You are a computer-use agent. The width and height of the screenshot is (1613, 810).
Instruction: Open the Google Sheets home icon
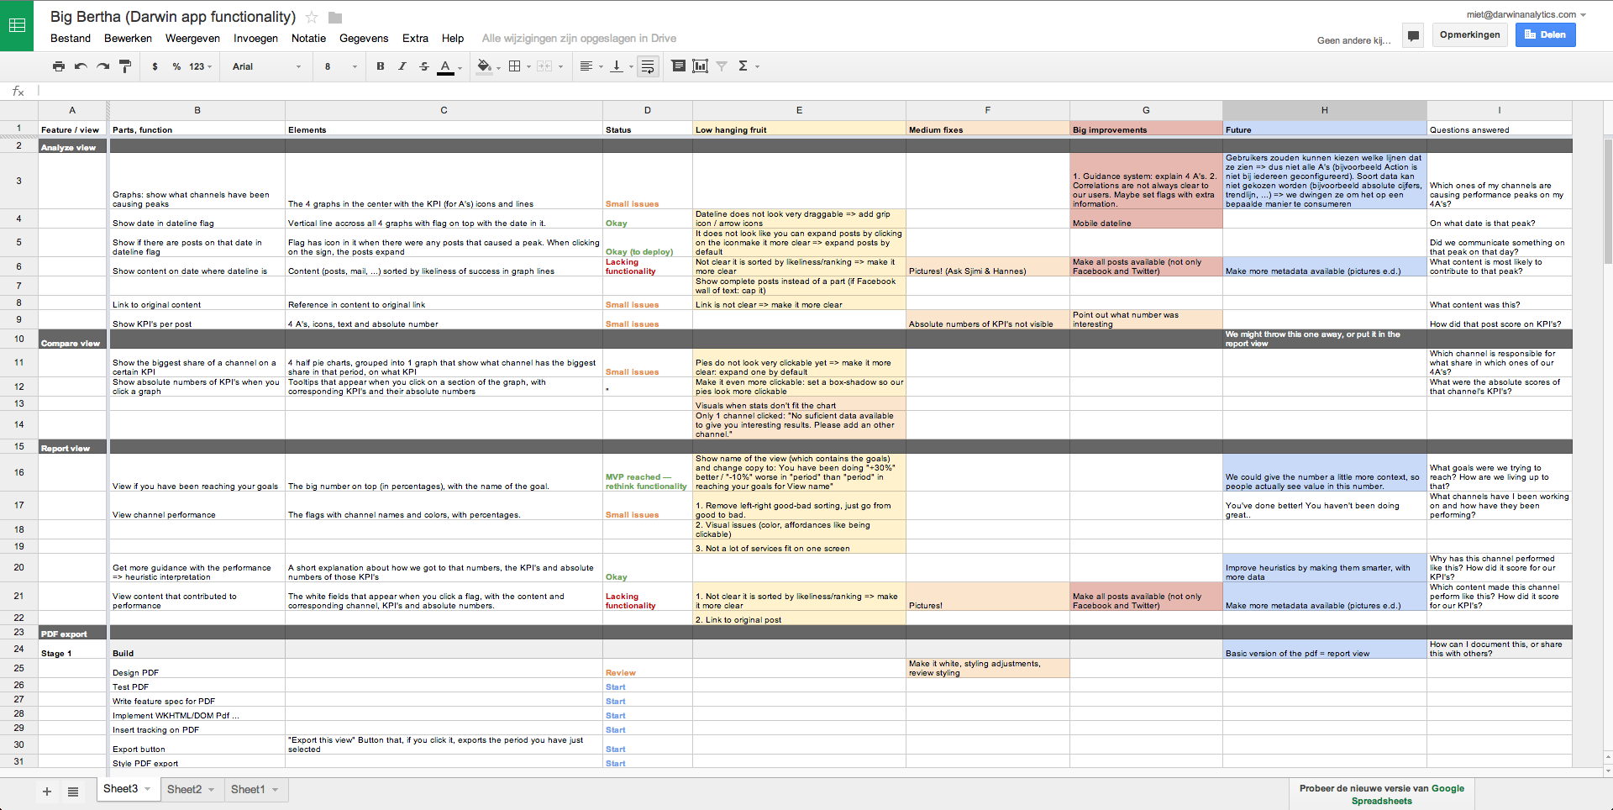pos(17,25)
